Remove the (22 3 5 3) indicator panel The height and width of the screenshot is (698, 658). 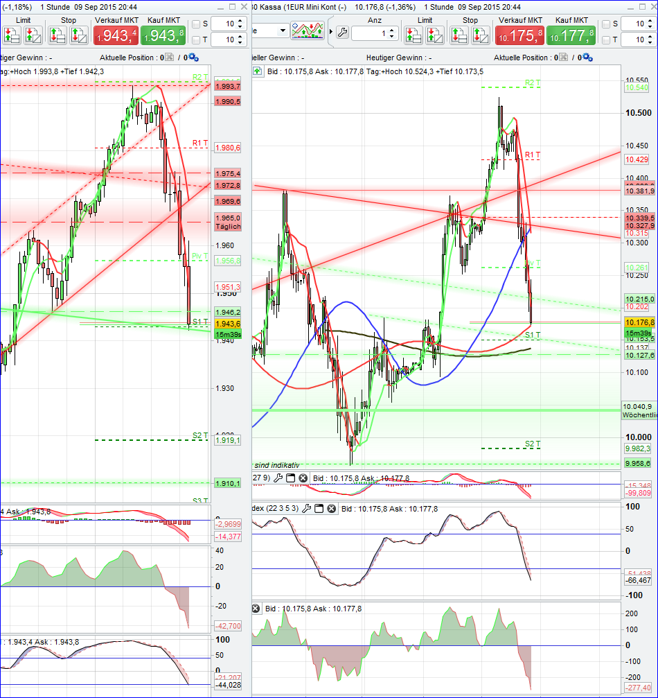click(x=332, y=508)
